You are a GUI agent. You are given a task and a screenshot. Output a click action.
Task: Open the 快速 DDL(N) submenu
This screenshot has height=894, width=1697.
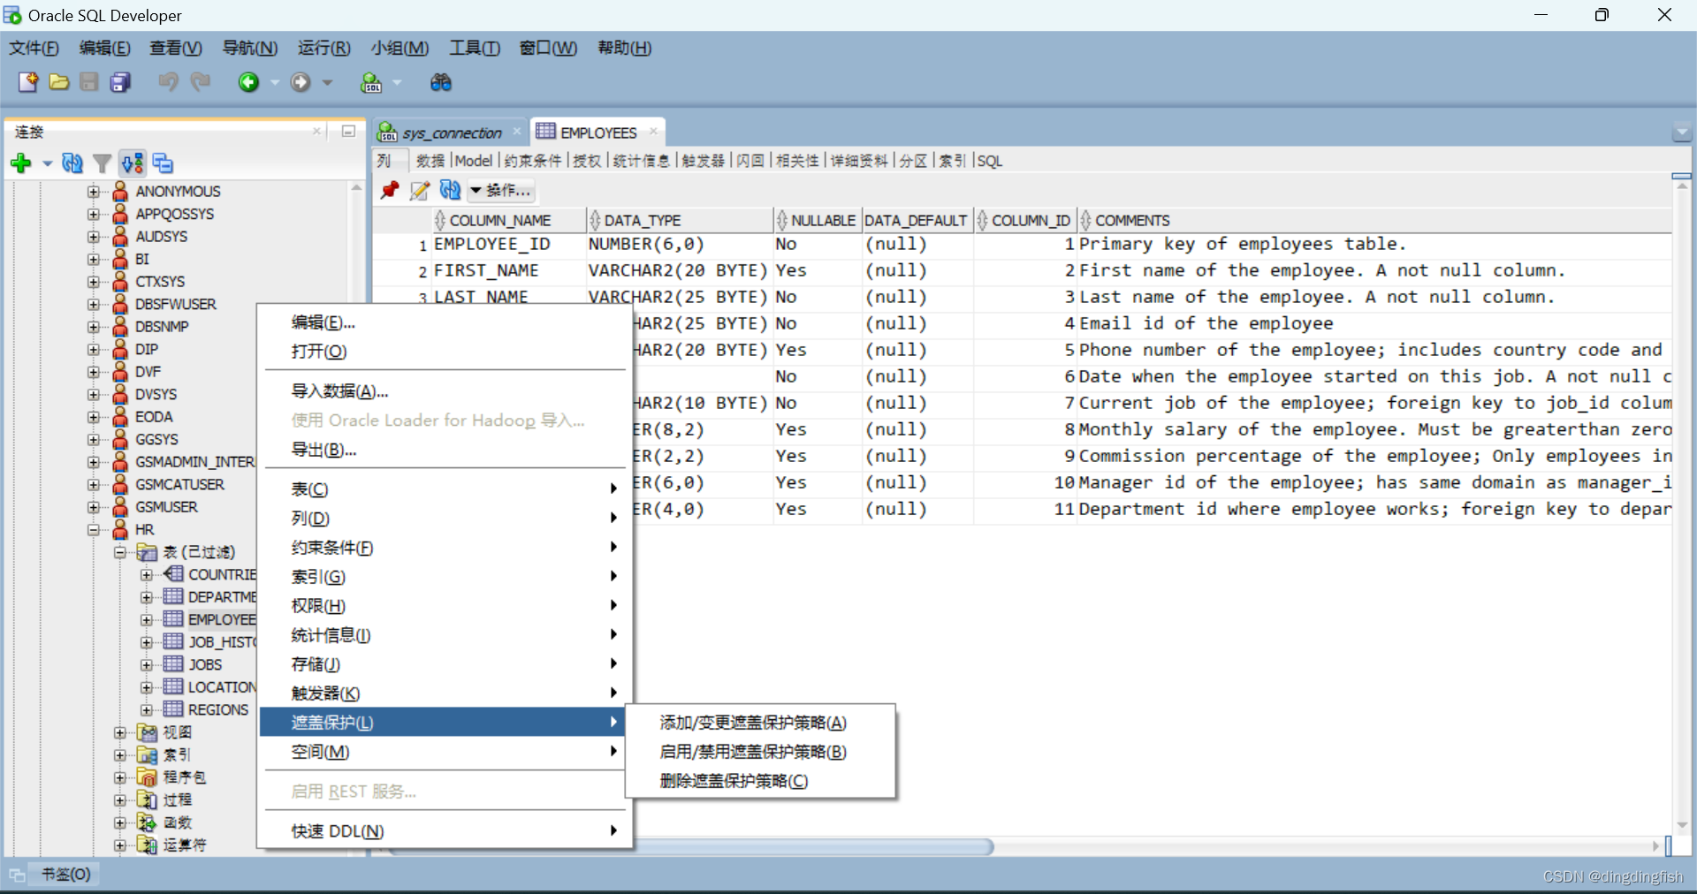445,831
